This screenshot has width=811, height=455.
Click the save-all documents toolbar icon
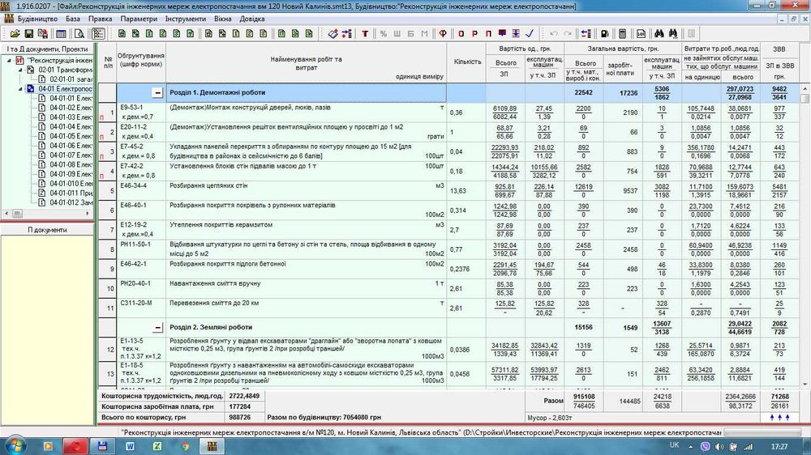[x=43, y=33]
